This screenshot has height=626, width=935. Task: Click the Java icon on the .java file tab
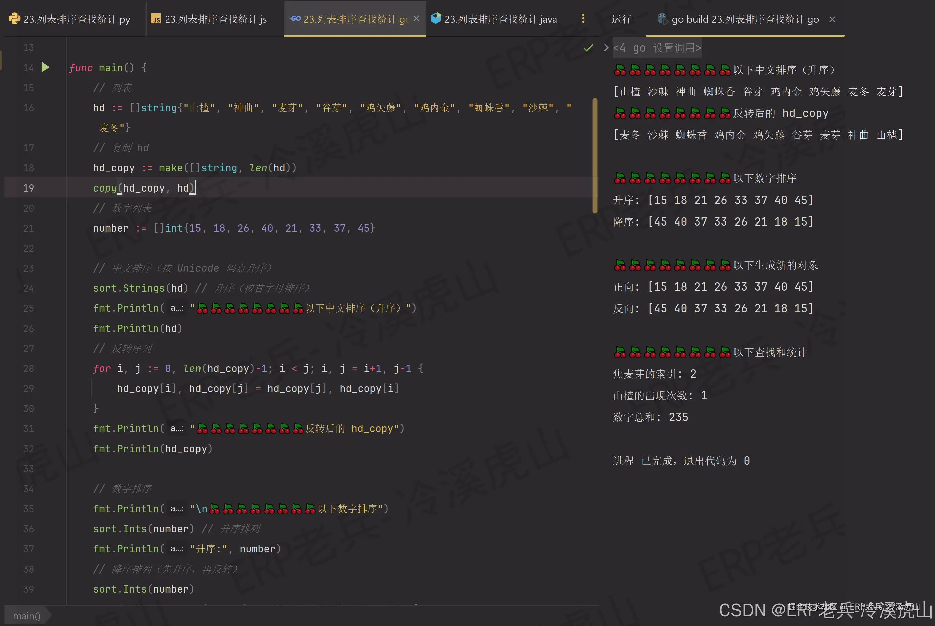pyautogui.click(x=436, y=18)
